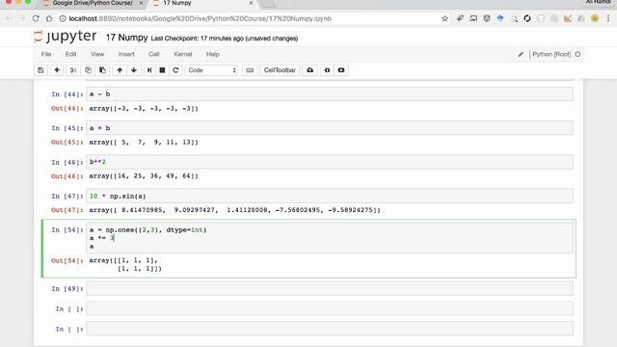Bookmark this page with the star icon

444,18
